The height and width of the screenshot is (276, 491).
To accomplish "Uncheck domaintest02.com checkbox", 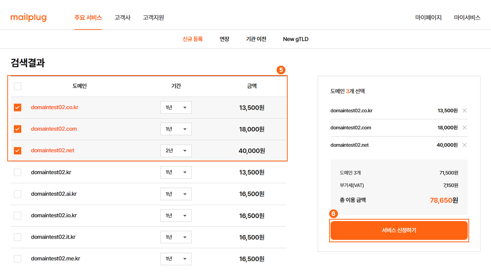I will coord(18,129).
